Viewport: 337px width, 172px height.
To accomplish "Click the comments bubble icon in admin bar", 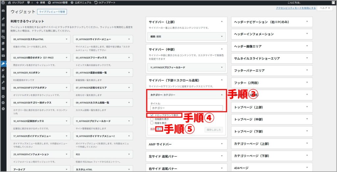I will pos(29,3).
